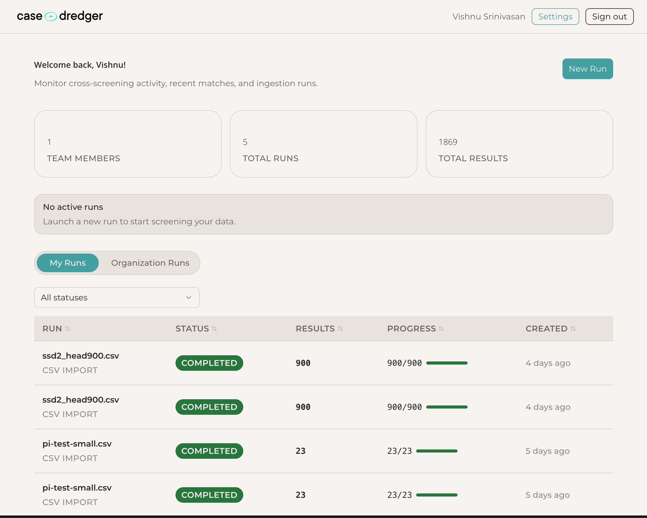Sort table by the RUN column icon
The image size is (647, 518).
click(x=68, y=329)
